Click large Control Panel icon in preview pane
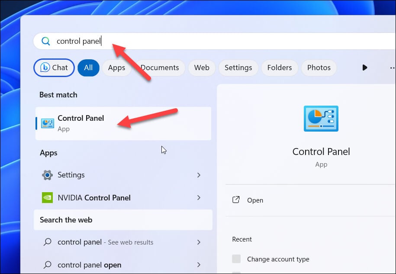This screenshot has width=396, height=274. (321, 119)
